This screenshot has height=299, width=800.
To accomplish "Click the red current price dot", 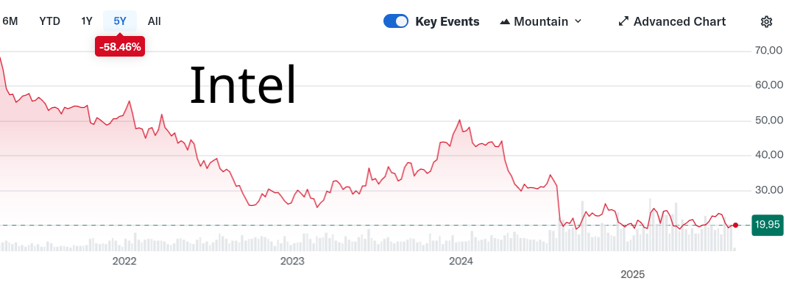I will pos(735,225).
